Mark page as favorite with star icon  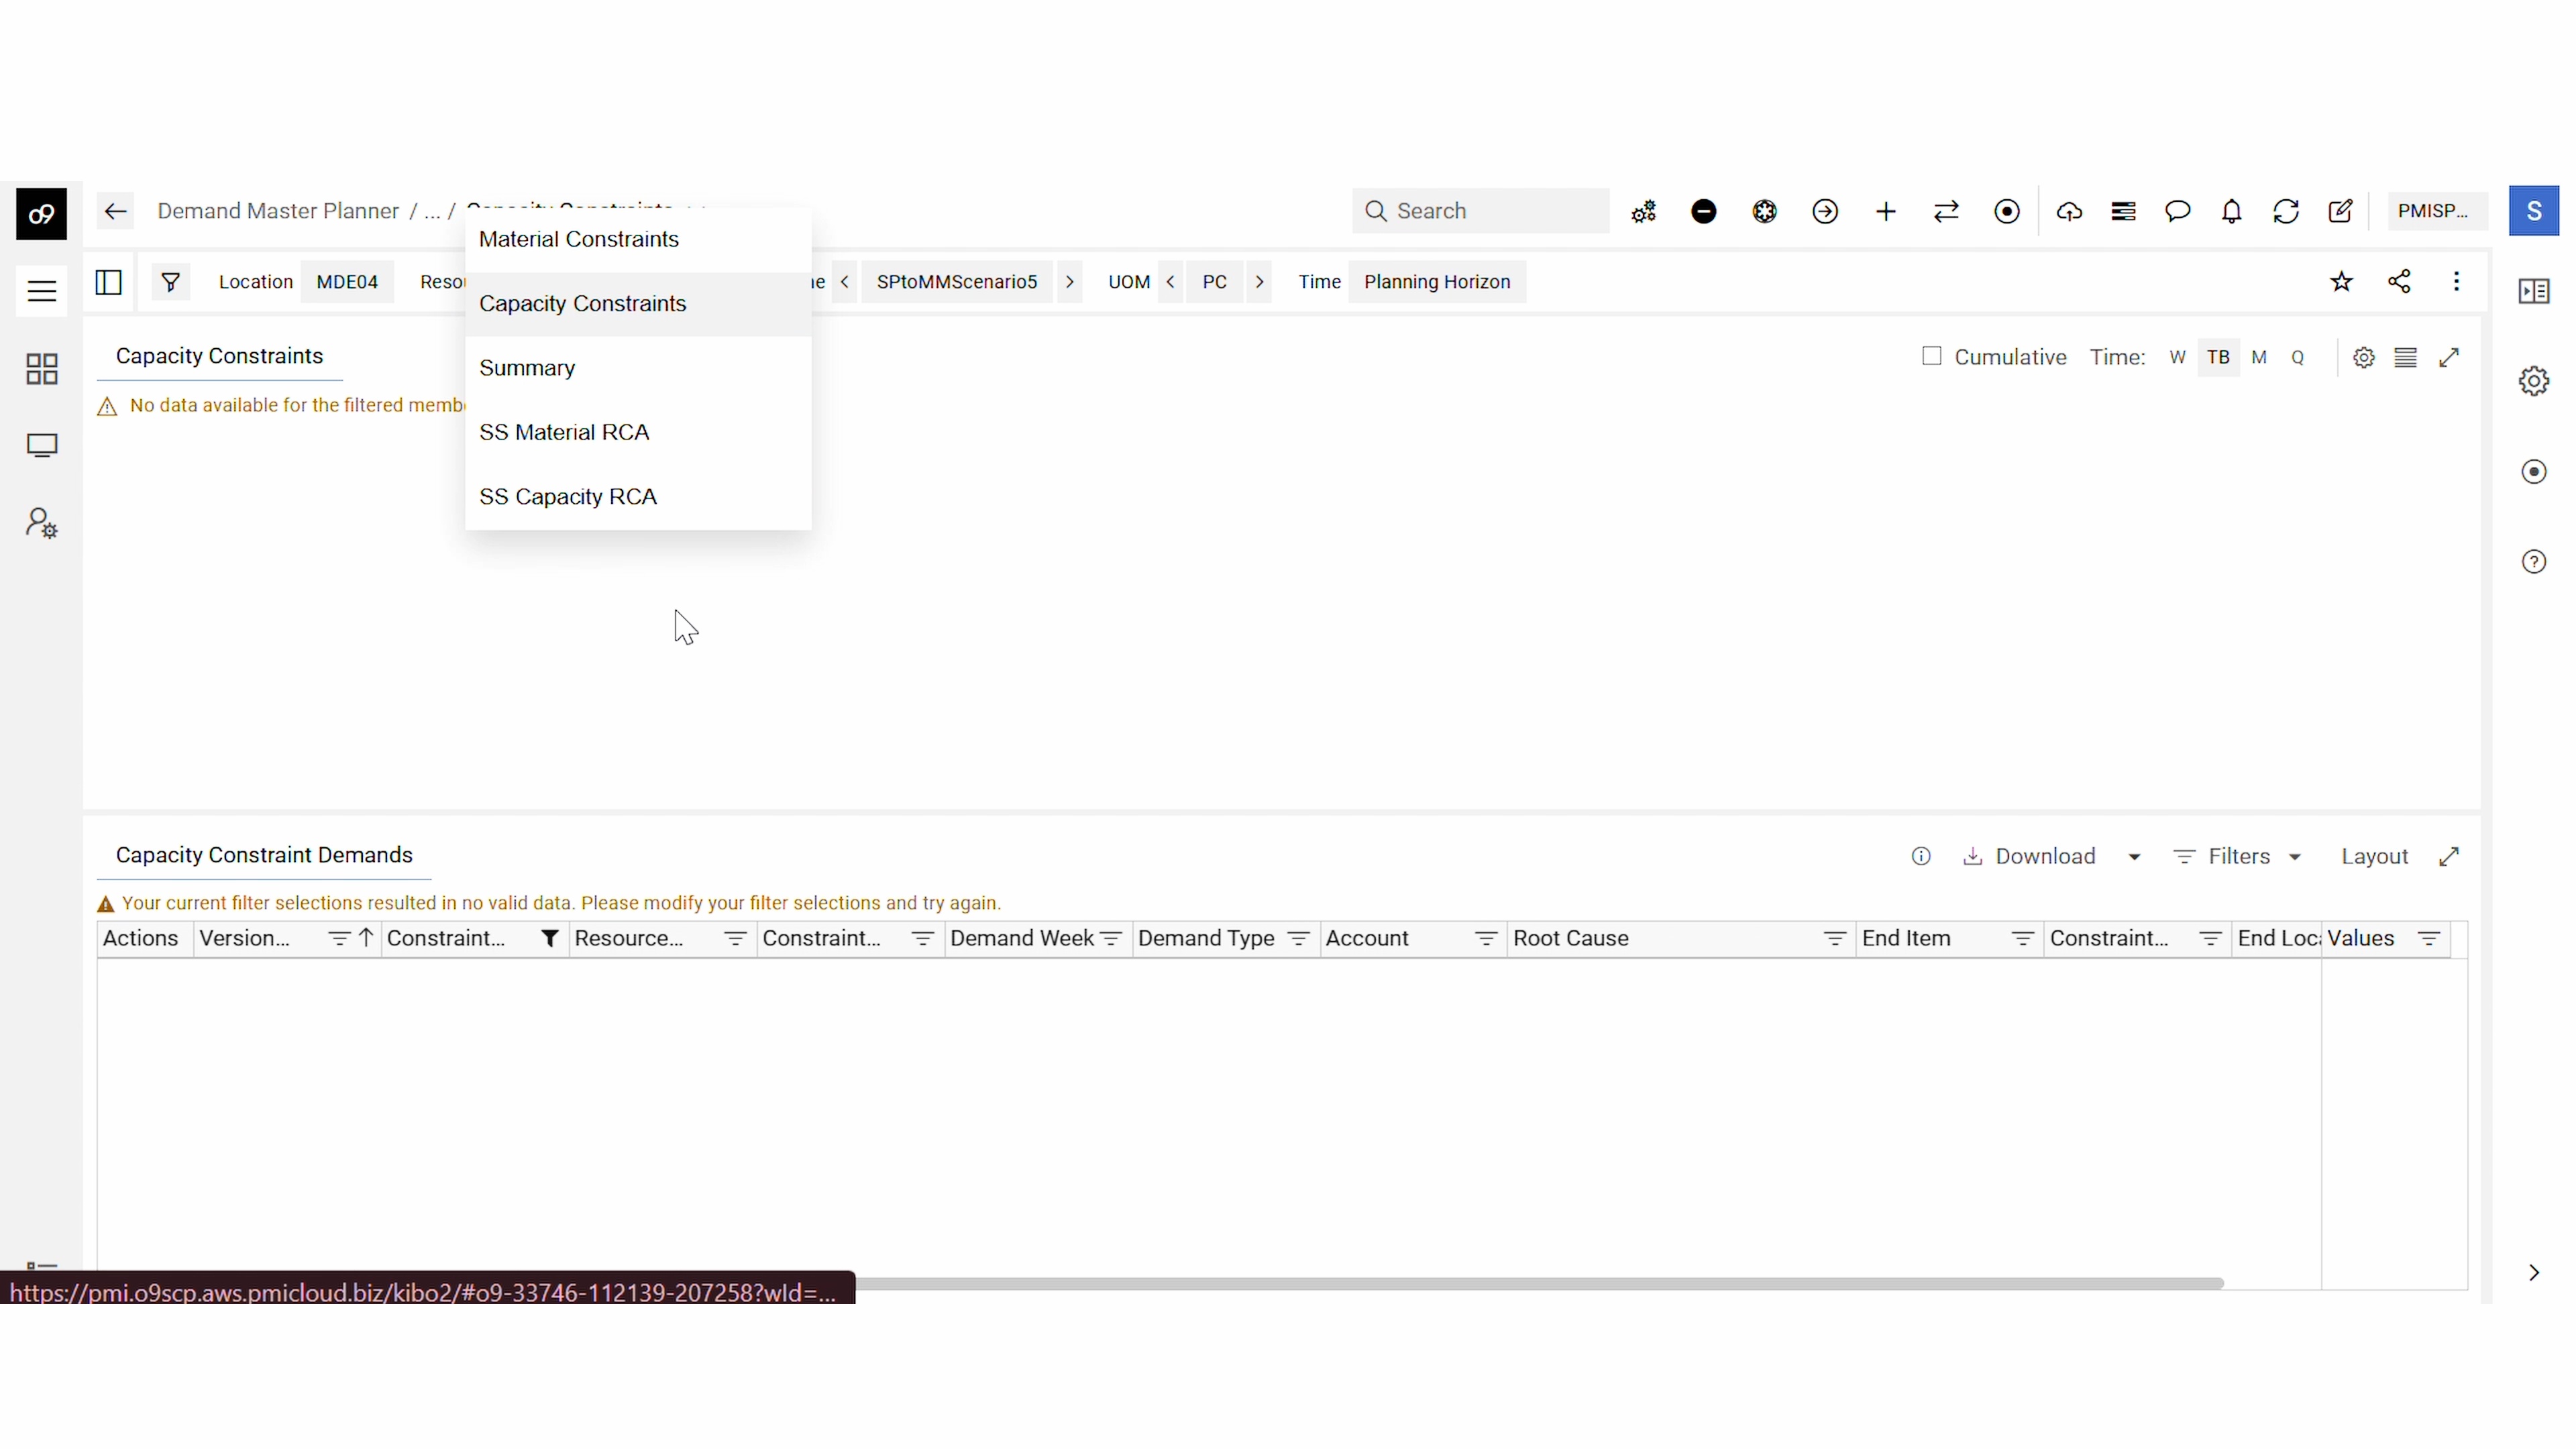click(2341, 282)
